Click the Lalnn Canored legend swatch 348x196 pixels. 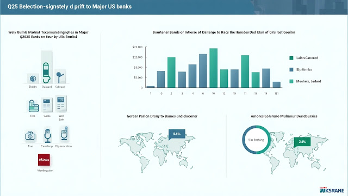click(291, 58)
